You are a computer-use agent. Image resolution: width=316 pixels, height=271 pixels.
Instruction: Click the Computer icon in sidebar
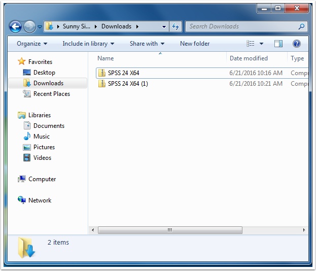22,179
